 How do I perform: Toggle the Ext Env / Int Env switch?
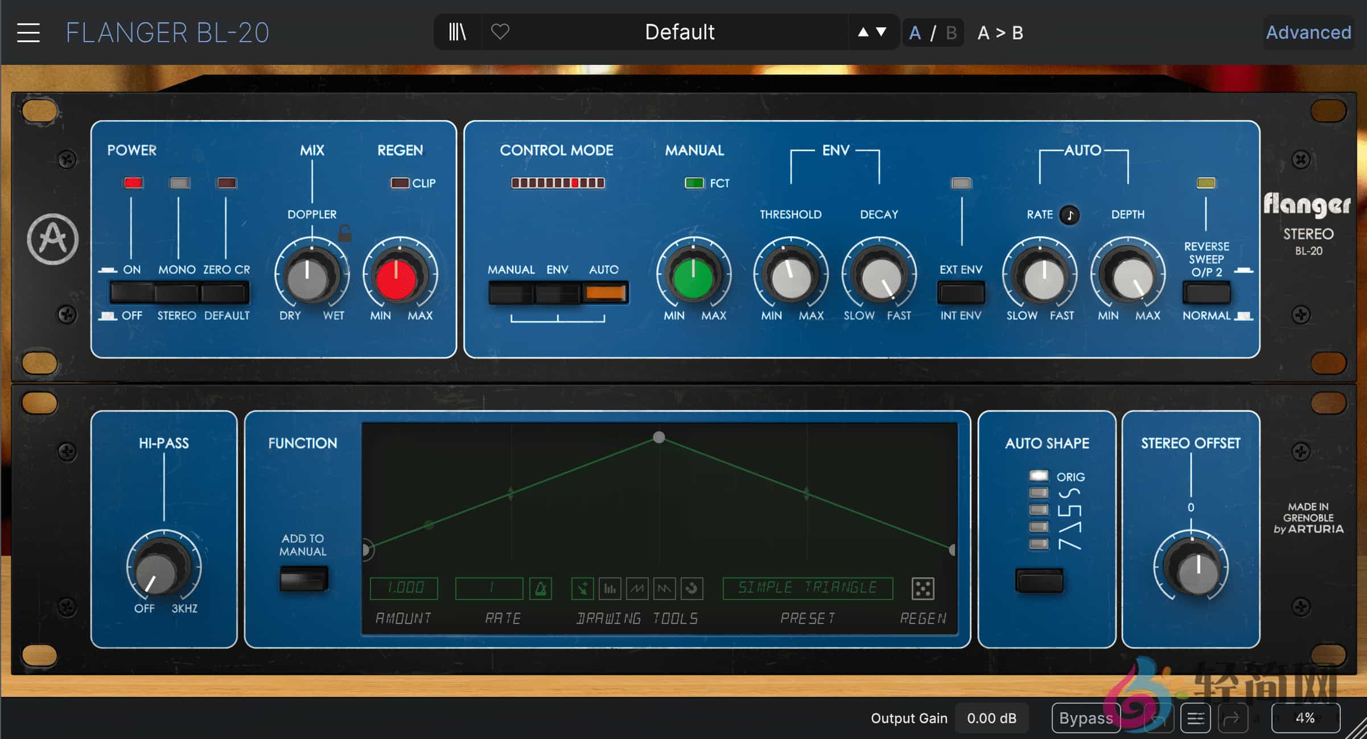(x=961, y=293)
